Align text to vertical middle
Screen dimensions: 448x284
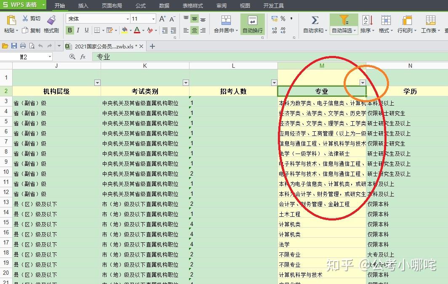pyautogui.click(x=195, y=19)
